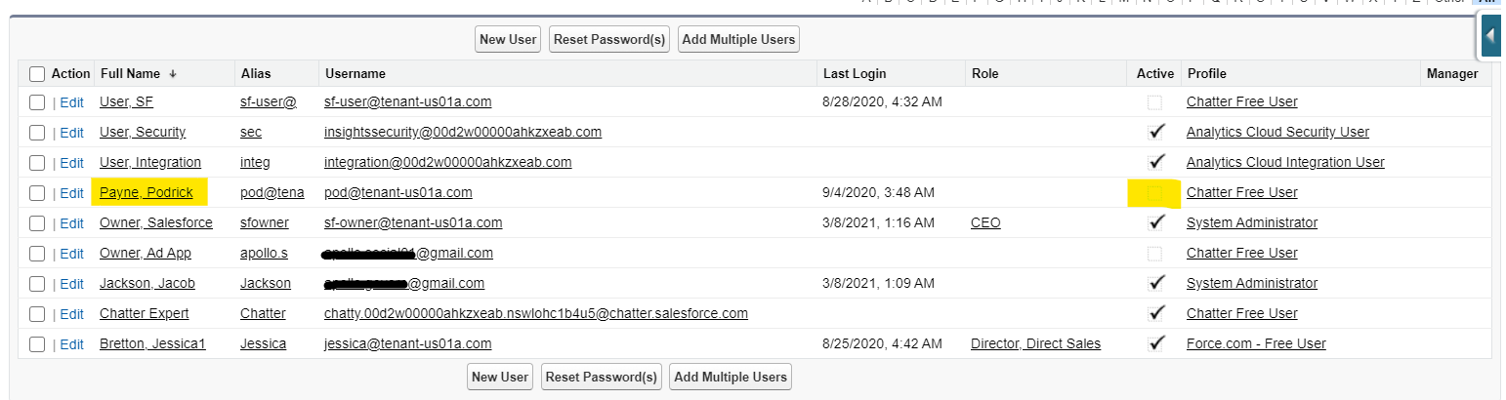
Task: Open sf-user@tenant-us01a.com username link
Action: pos(407,102)
